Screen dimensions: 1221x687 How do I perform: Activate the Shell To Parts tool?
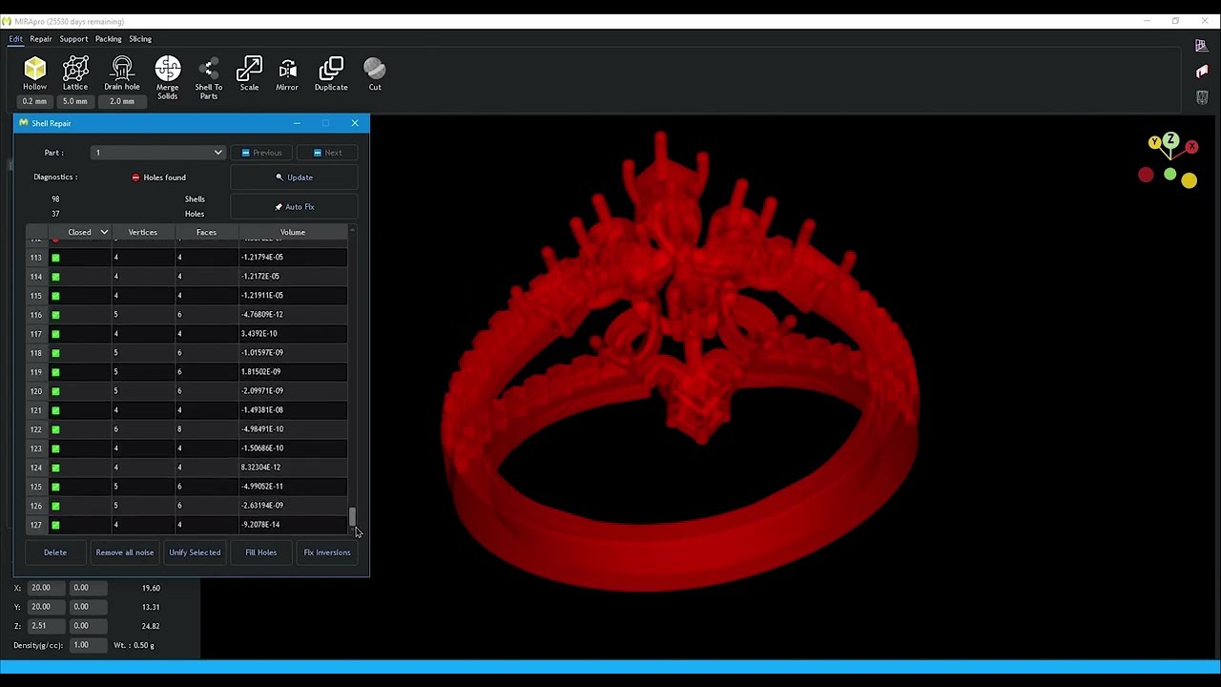click(x=209, y=69)
